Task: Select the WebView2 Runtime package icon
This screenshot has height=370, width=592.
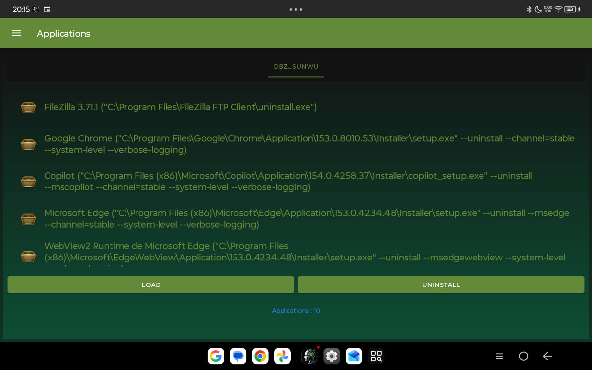Action: point(28,256)
